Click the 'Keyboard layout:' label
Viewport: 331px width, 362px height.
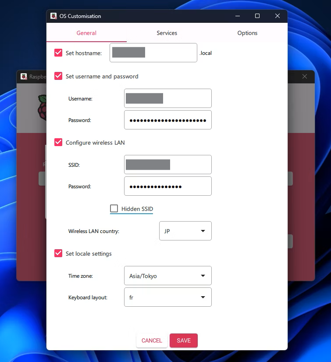(88, 297)
